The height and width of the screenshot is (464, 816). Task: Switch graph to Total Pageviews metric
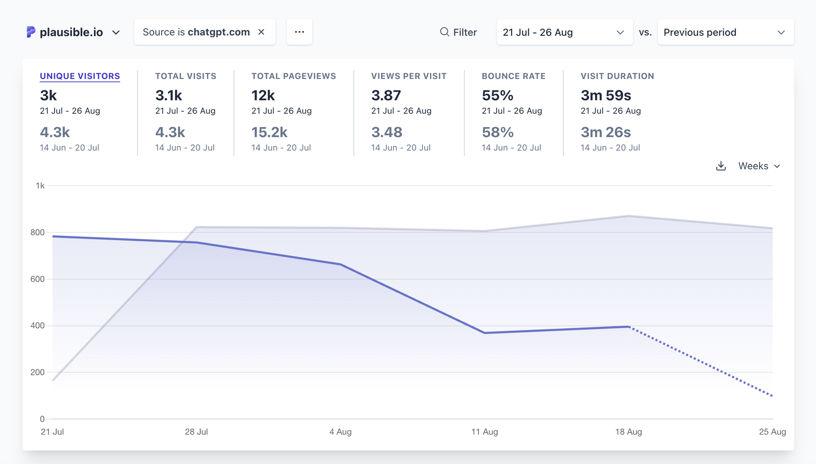click(293, 76)
